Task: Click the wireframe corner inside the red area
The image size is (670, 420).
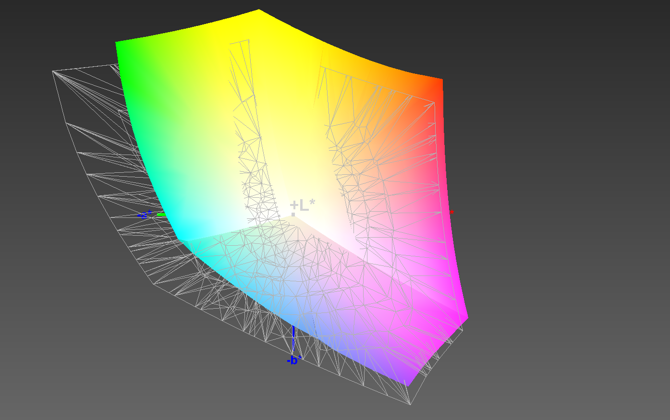Action: [x=435, y=102]
